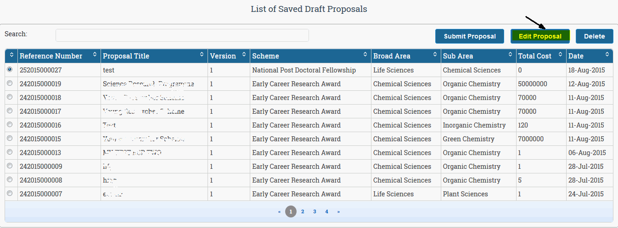Sort by Proposal Title column arrows
Viewport: 618px width, 228px height.
[x=202, y=55]
